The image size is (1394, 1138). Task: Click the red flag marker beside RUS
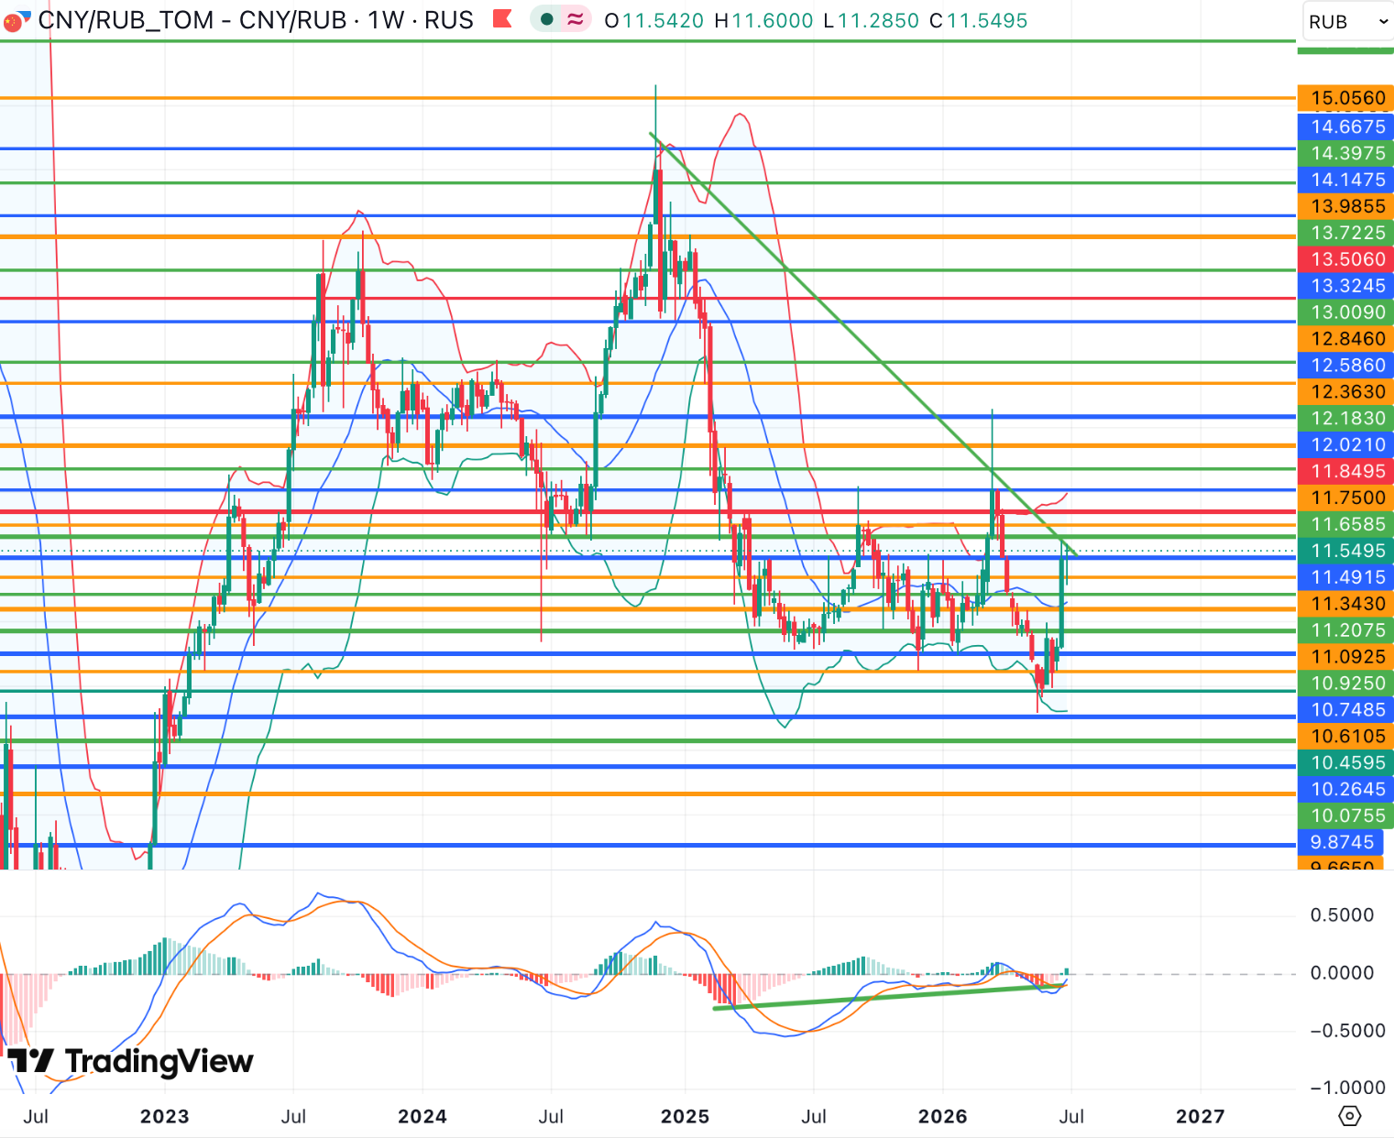pos(502,19)
